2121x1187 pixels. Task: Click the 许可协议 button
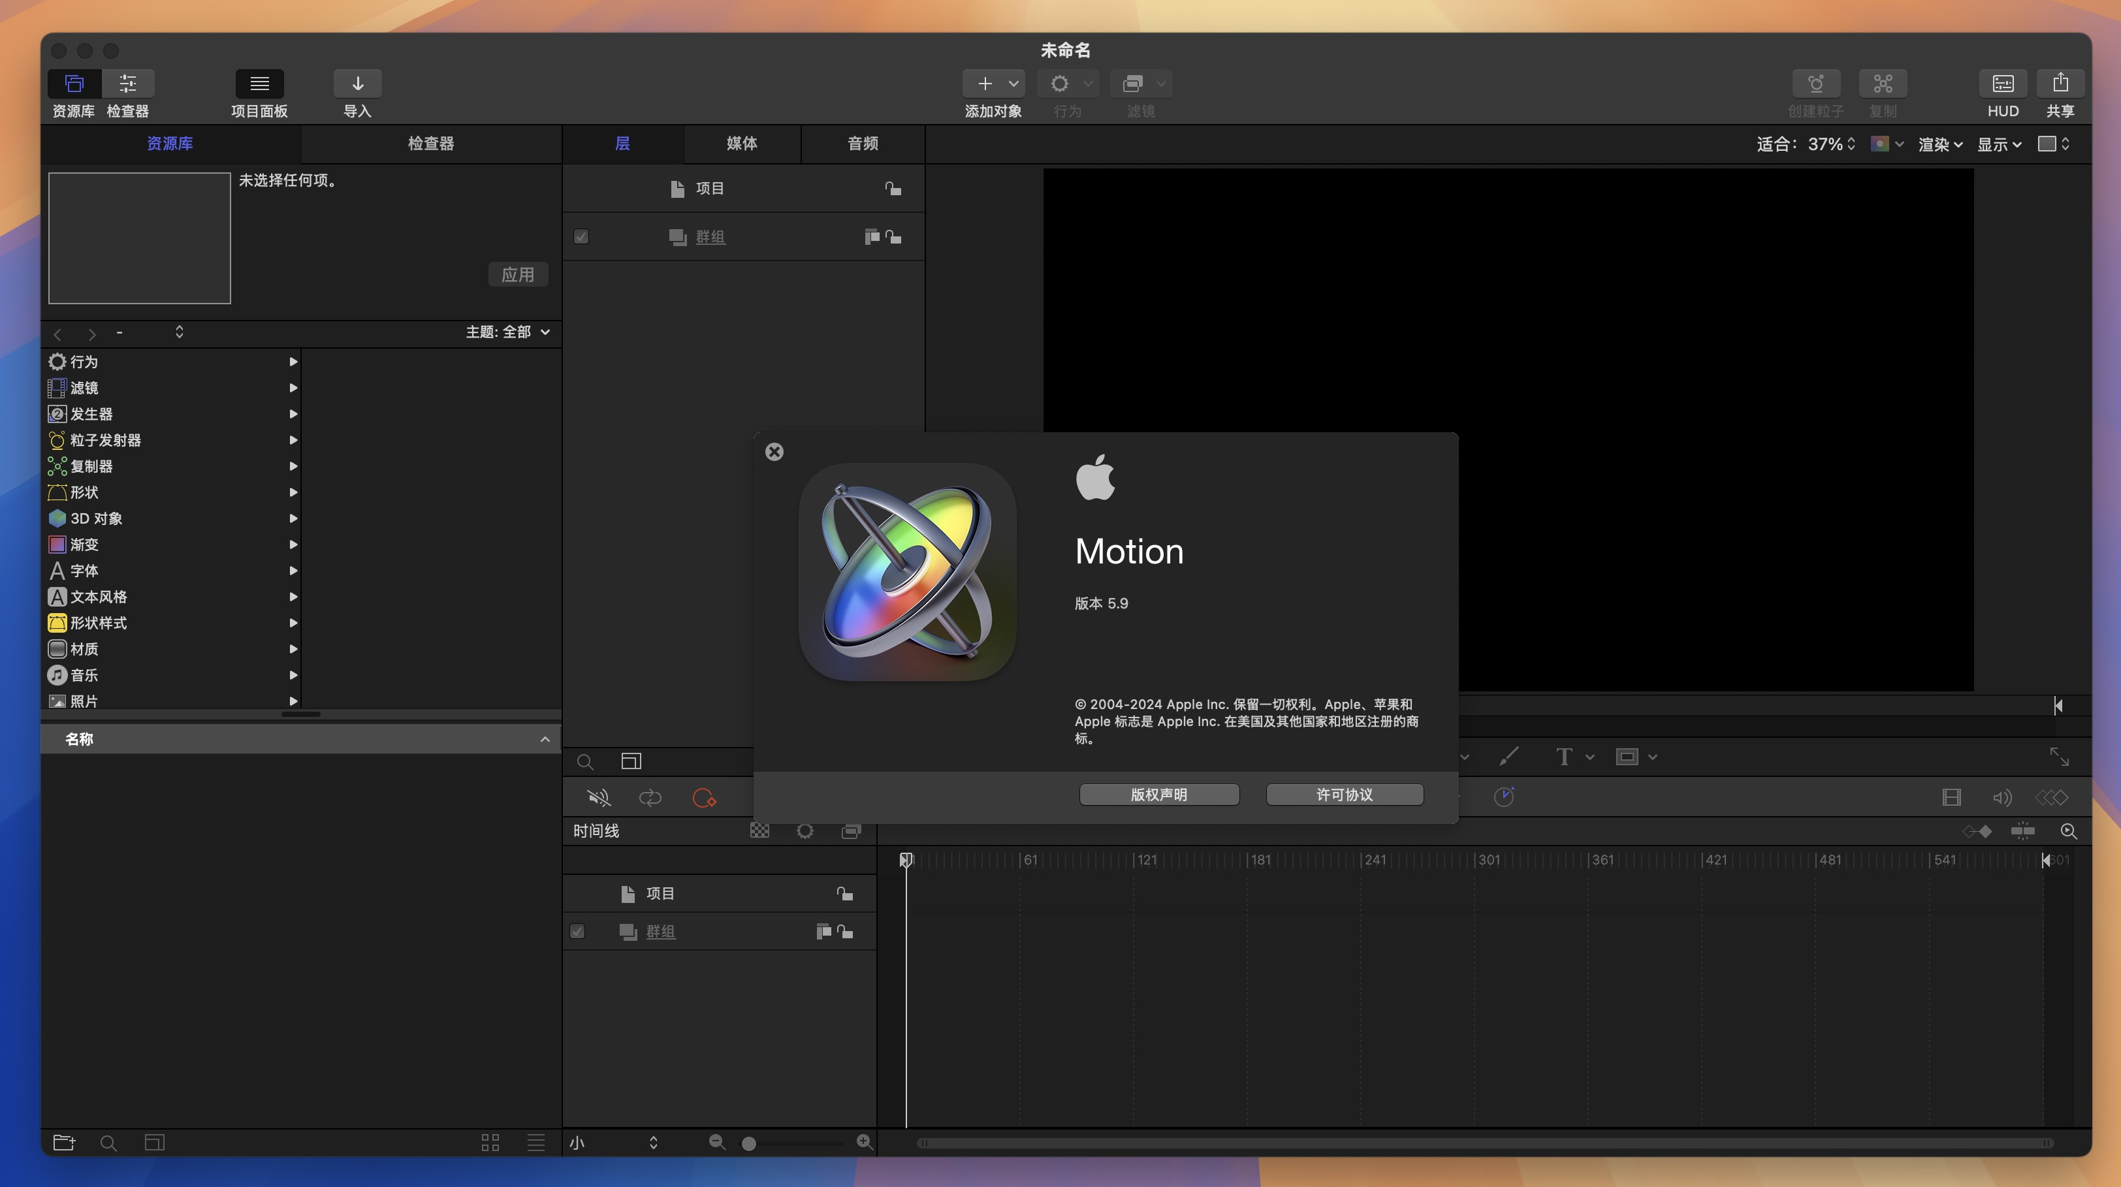[x=1344, y=795]
